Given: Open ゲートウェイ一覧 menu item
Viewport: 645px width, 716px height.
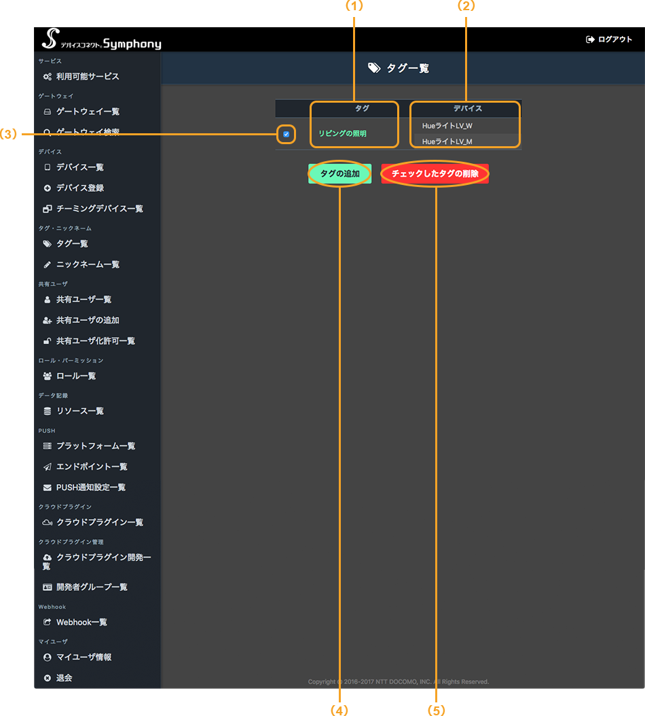Looking at the screenshot, I should 88,112.
